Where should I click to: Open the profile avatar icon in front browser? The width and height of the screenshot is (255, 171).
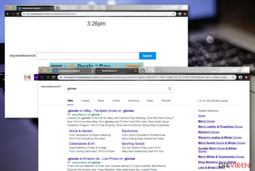click(x=240, y=77)
